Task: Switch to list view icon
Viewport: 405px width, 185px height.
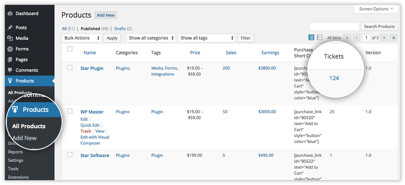Action: 312,38
